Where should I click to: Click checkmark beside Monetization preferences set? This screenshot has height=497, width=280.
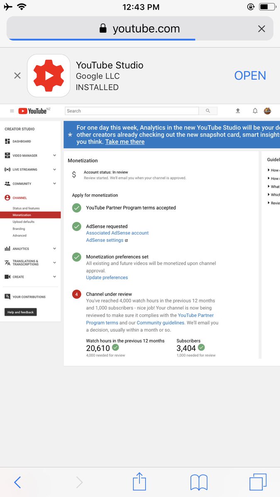(77, 257)
